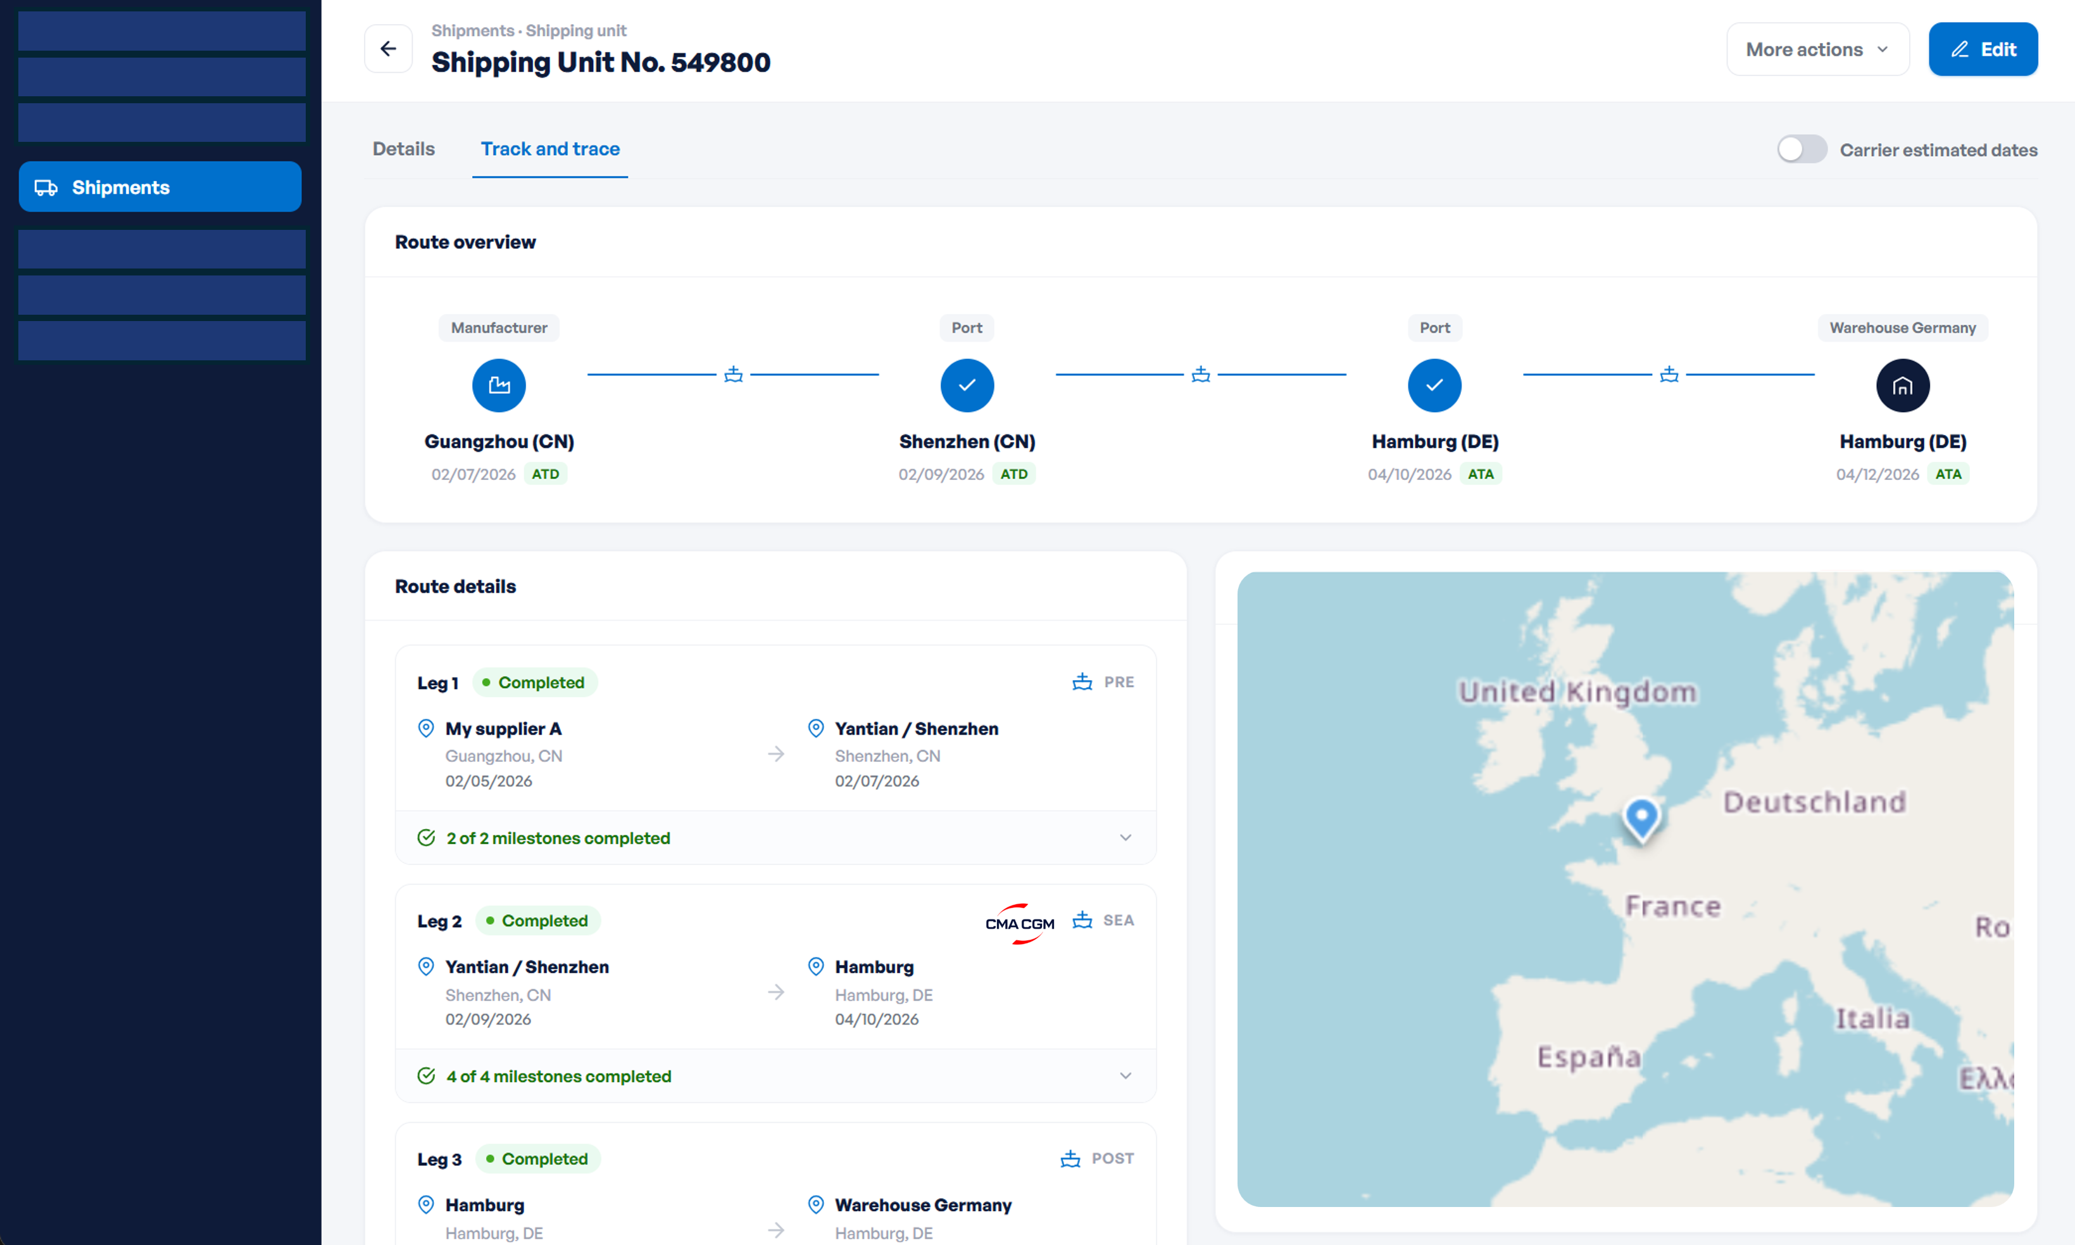Toggle Carrier estimated dates switch

click(1802, 149)
